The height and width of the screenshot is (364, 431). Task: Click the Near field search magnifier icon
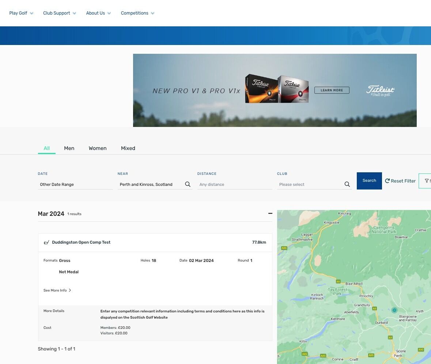[188, 184]
